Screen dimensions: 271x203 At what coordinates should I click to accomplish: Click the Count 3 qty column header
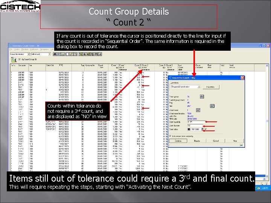tap(160, 67)
